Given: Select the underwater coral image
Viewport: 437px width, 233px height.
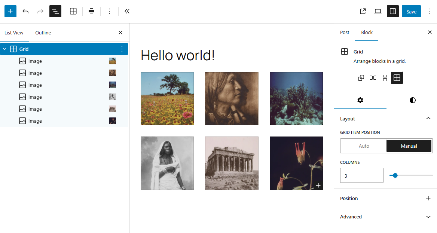Looking at the screenshot, I should [296, 99].
